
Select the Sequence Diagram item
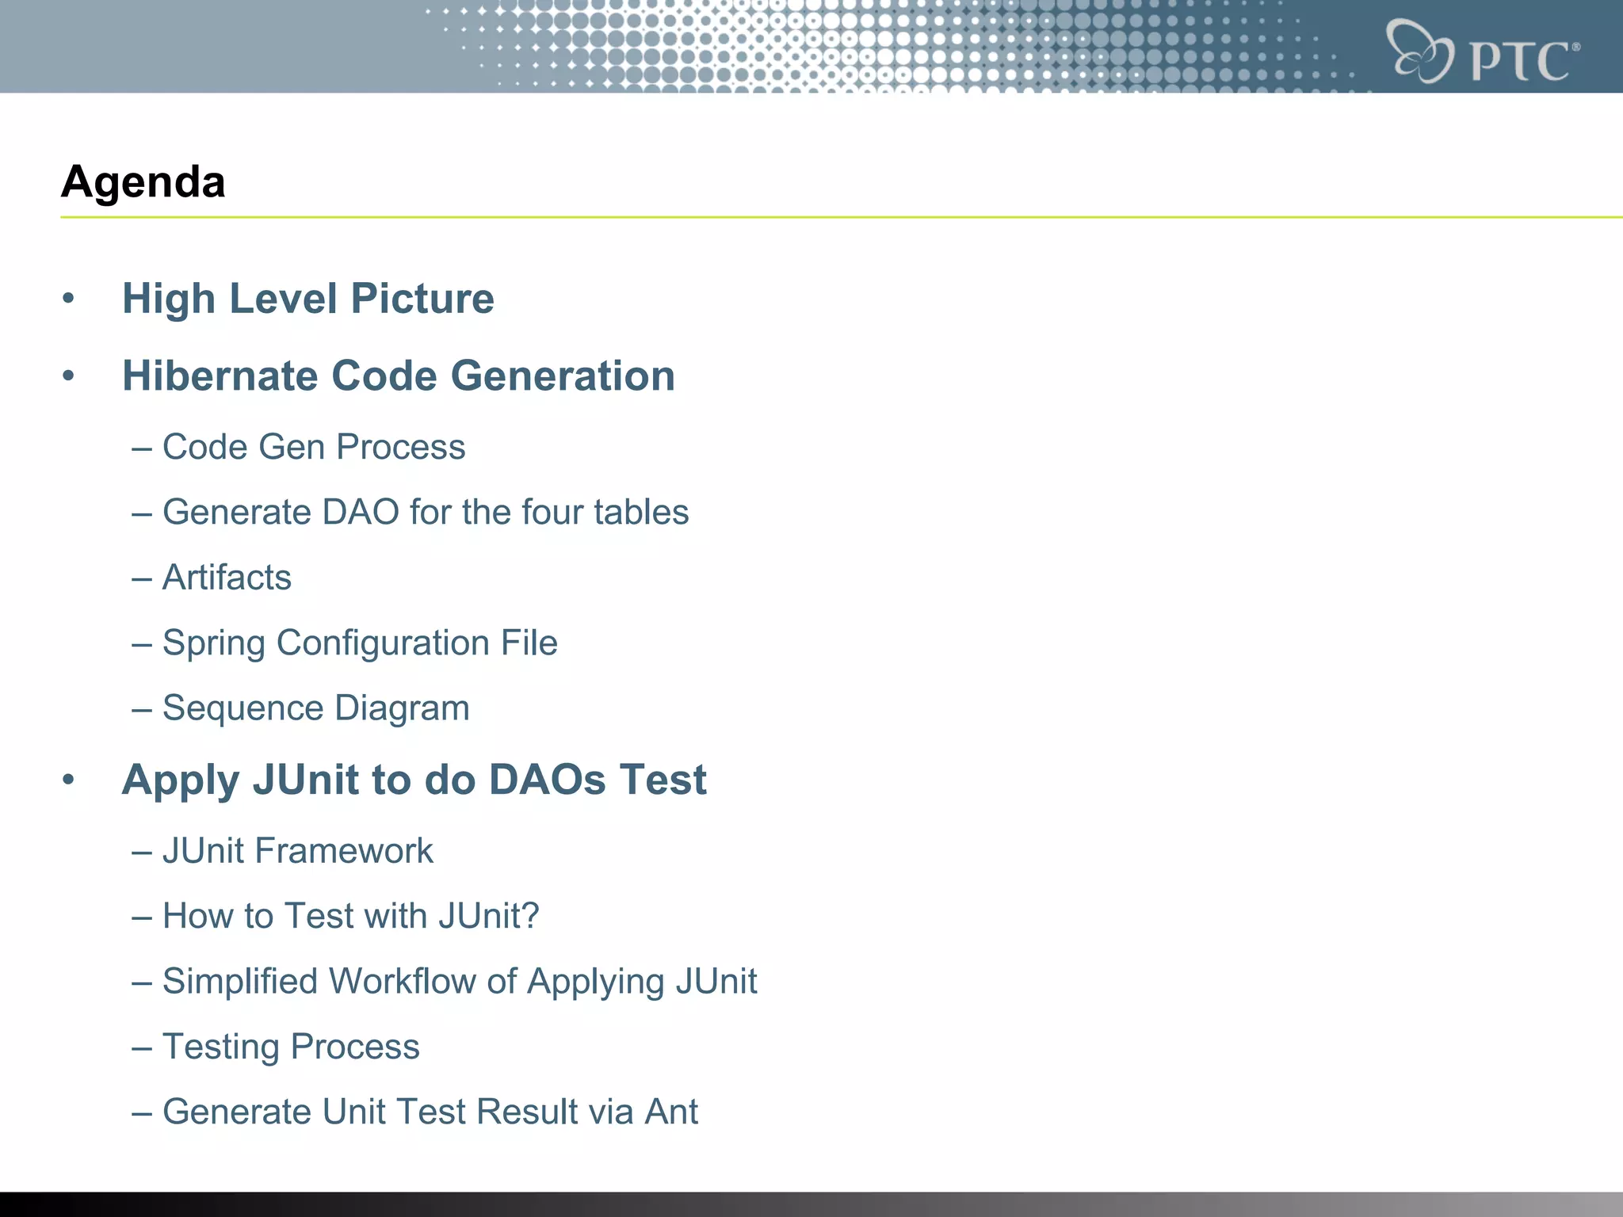pyautogui.click(x=315, y=708)
